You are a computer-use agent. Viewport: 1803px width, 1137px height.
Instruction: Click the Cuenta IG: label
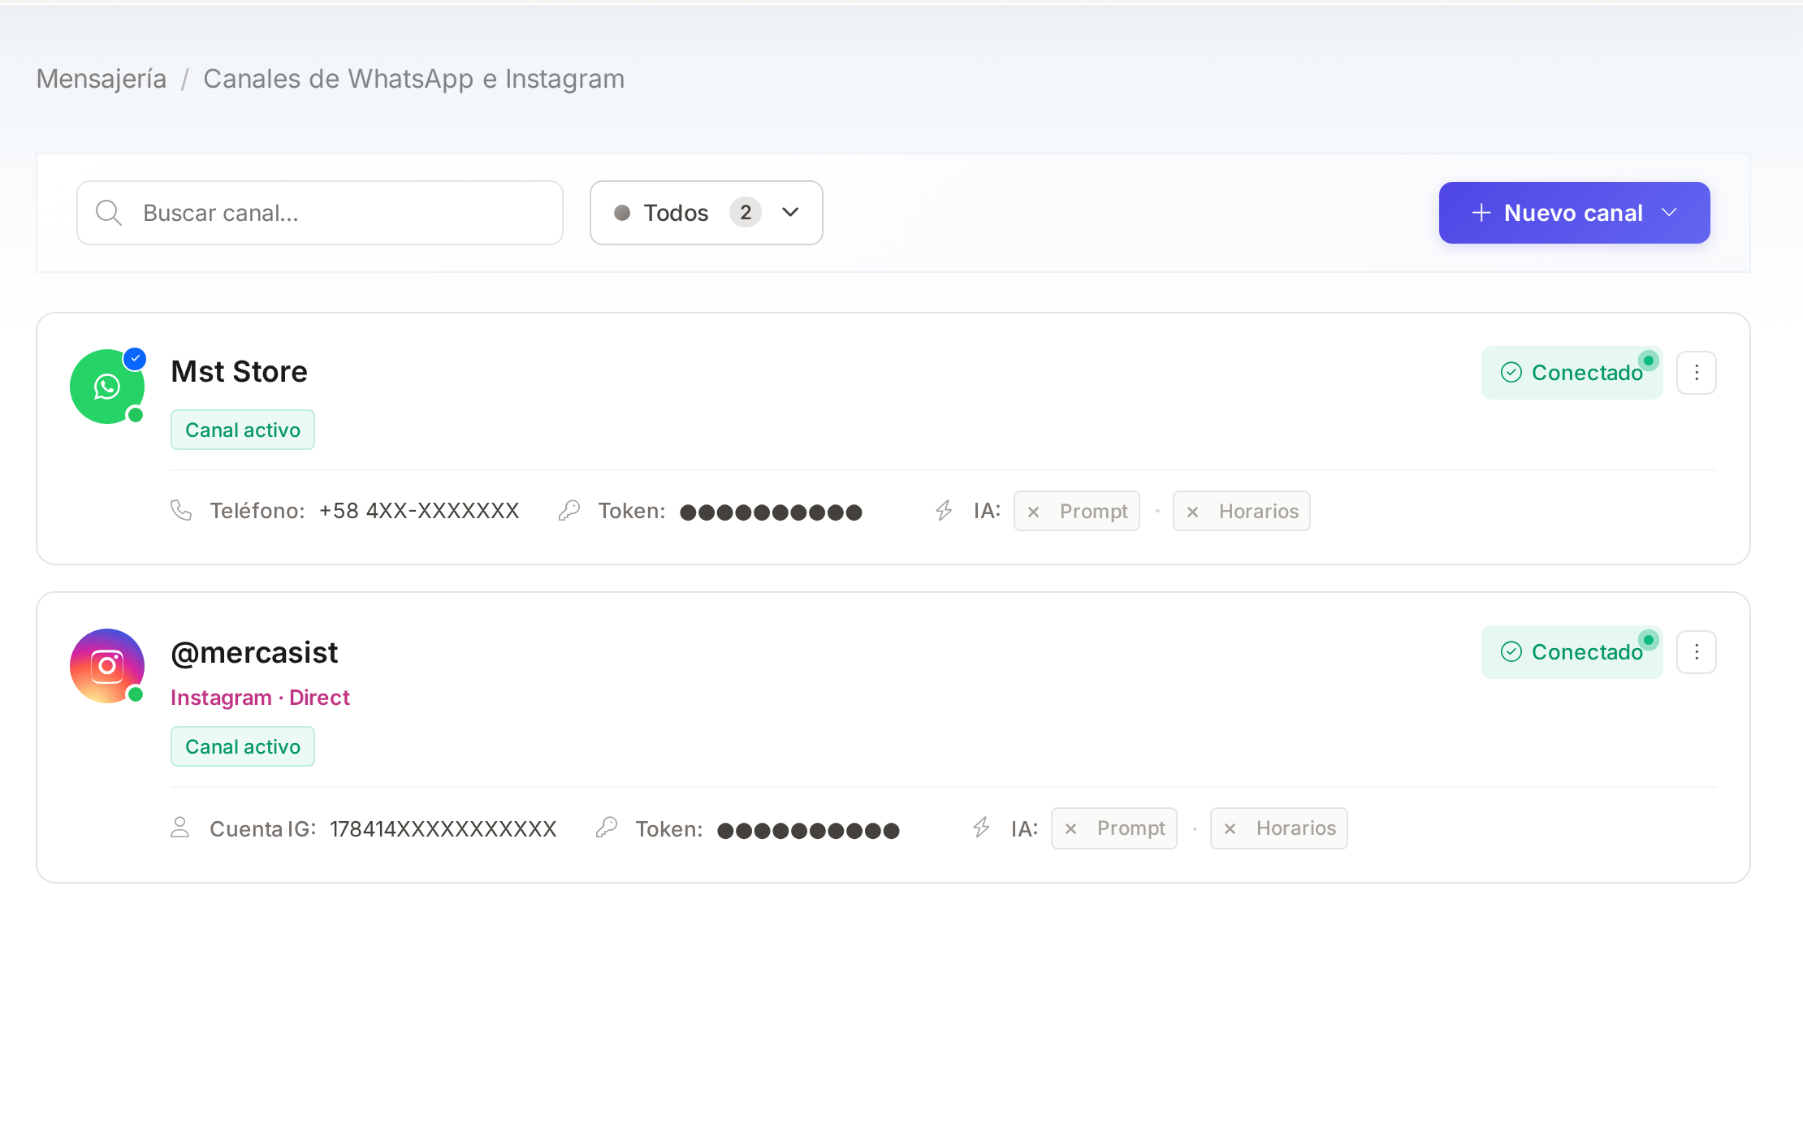tap(263, 829)
